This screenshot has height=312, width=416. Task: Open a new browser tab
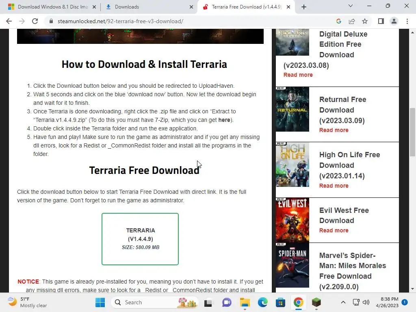[x=304, y=7]
